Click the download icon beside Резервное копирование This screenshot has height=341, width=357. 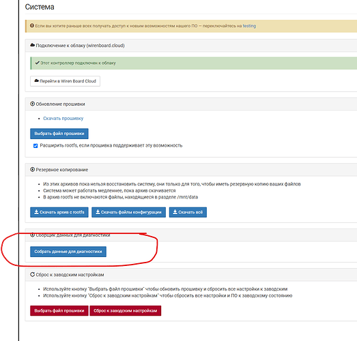32,169
